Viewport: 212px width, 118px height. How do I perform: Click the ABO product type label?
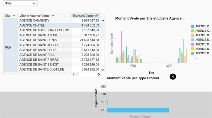point(103,87)
